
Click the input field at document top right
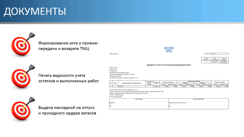pos(219,54)
